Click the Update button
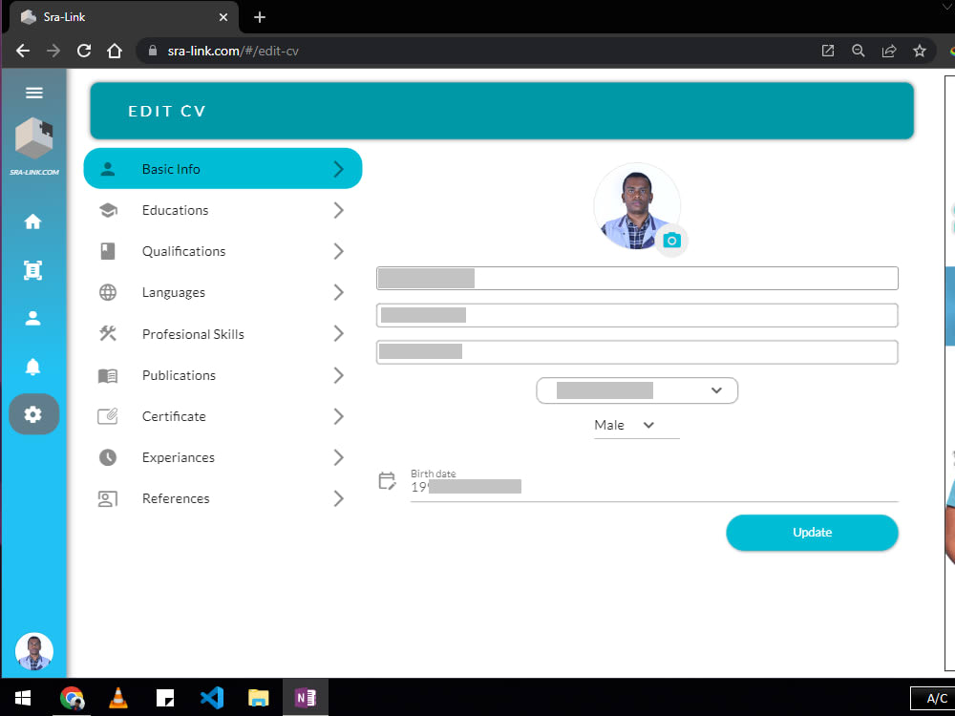This screenshot has height=716, width=955. click(x=812, y=533)
